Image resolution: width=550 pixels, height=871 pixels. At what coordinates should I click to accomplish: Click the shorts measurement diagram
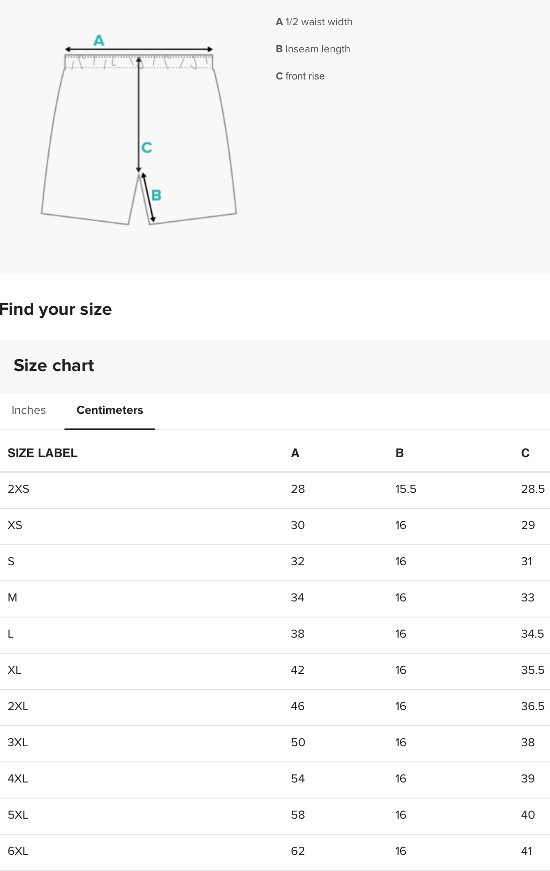(139, 136)
